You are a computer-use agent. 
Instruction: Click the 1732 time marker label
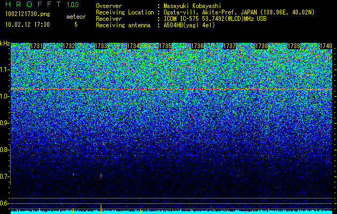pos(69,46)
